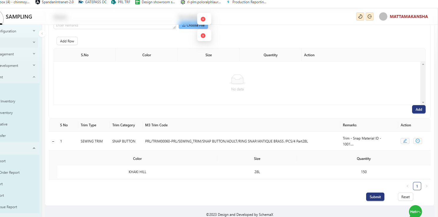Collapse the expanded row 1 details
The height and width of the screenshot is (217, 438).
coord(53,141)
